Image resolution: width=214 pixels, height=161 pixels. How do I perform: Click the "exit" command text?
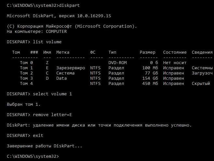(38, 135)
